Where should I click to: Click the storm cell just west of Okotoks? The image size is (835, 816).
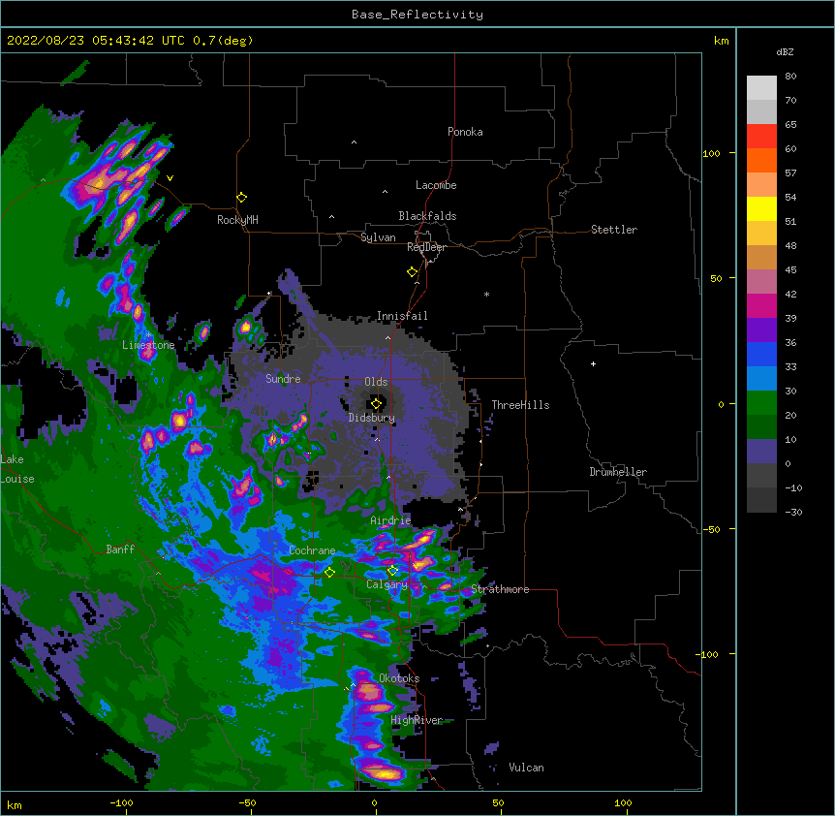point(367,690)
